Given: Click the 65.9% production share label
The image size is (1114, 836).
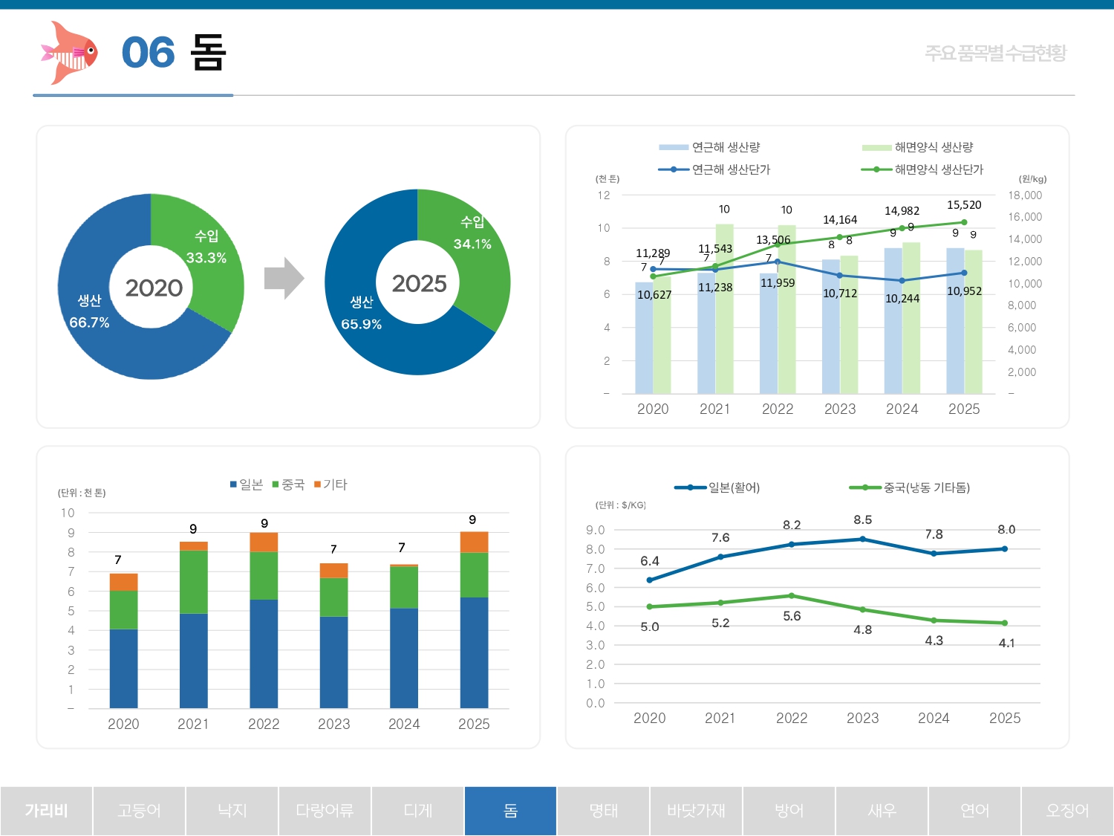Looking at the screenshot, I should tap(361, 324).
